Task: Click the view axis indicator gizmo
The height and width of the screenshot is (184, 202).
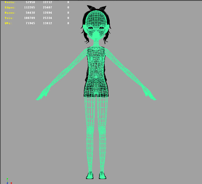Action: click(x=9, y=181)
